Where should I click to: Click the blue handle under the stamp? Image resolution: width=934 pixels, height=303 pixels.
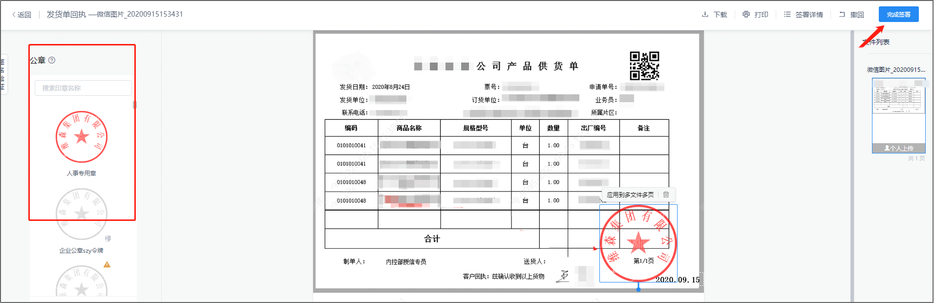(x=638, y=289)
